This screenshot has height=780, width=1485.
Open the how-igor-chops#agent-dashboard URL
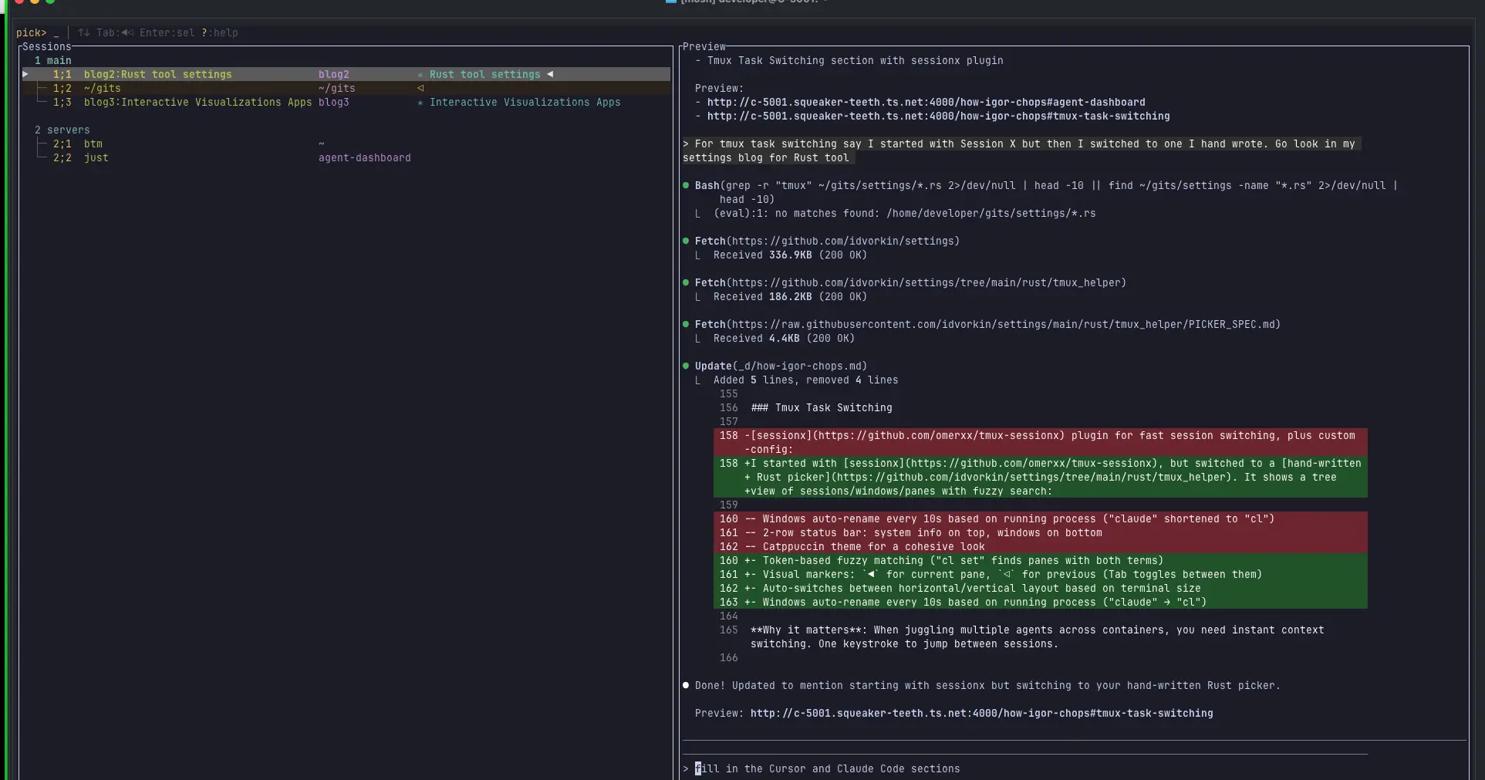pyautogui.click(x=926, y=102)
